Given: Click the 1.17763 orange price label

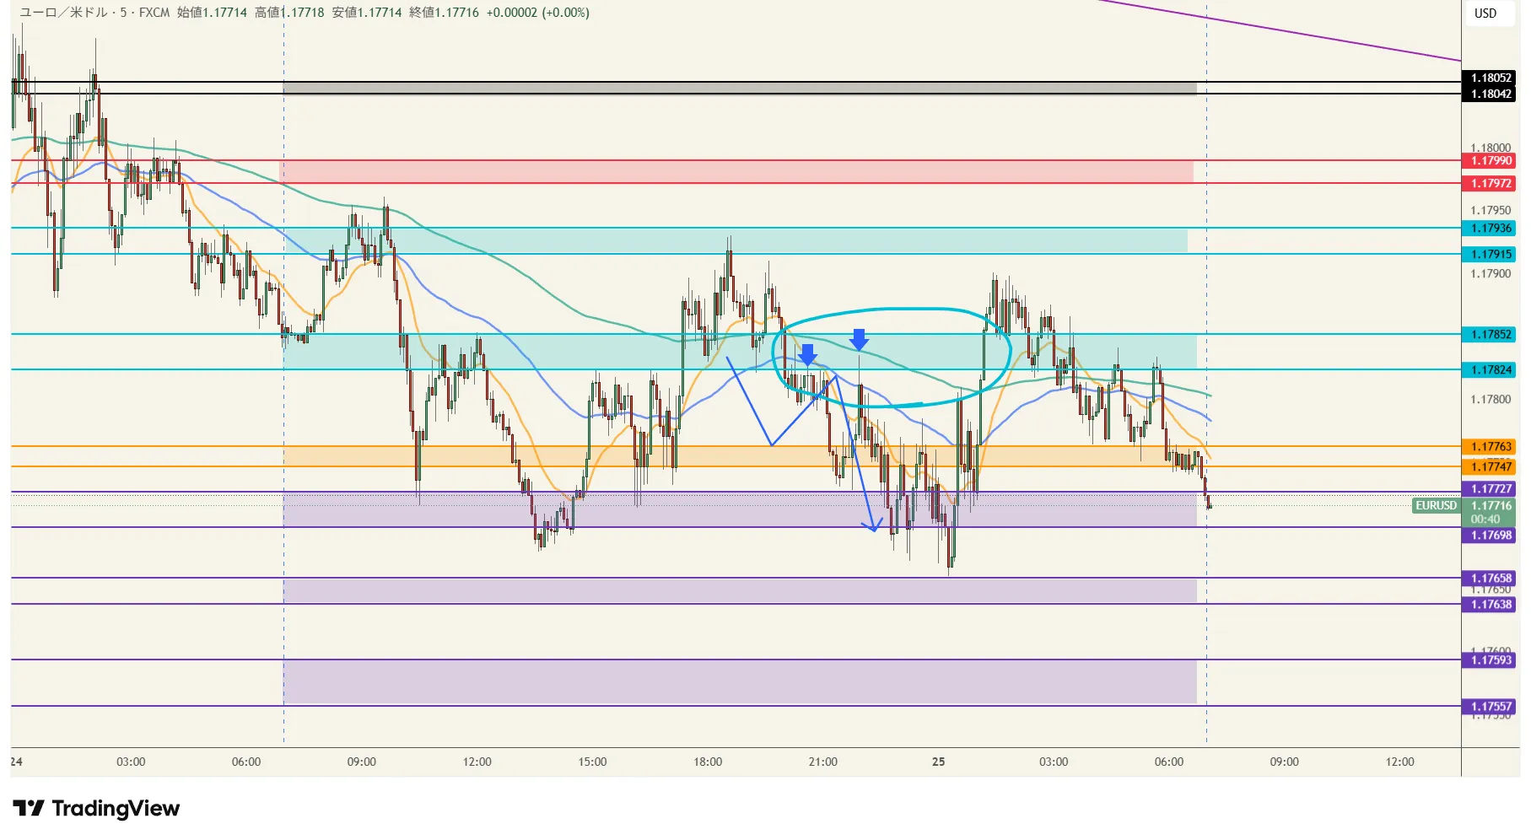Looking at the screenshot, I should (1491, 446).
